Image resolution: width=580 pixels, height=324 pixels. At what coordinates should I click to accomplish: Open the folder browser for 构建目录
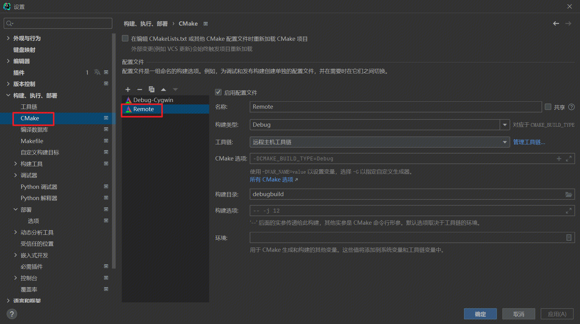coord(568,194)
